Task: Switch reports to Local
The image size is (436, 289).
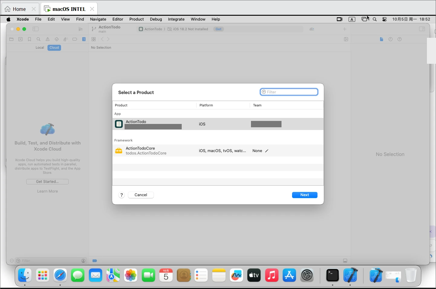Action: [x=40, y=48]
